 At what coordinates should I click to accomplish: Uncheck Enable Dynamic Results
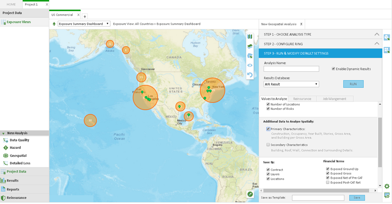coord(333,69)
